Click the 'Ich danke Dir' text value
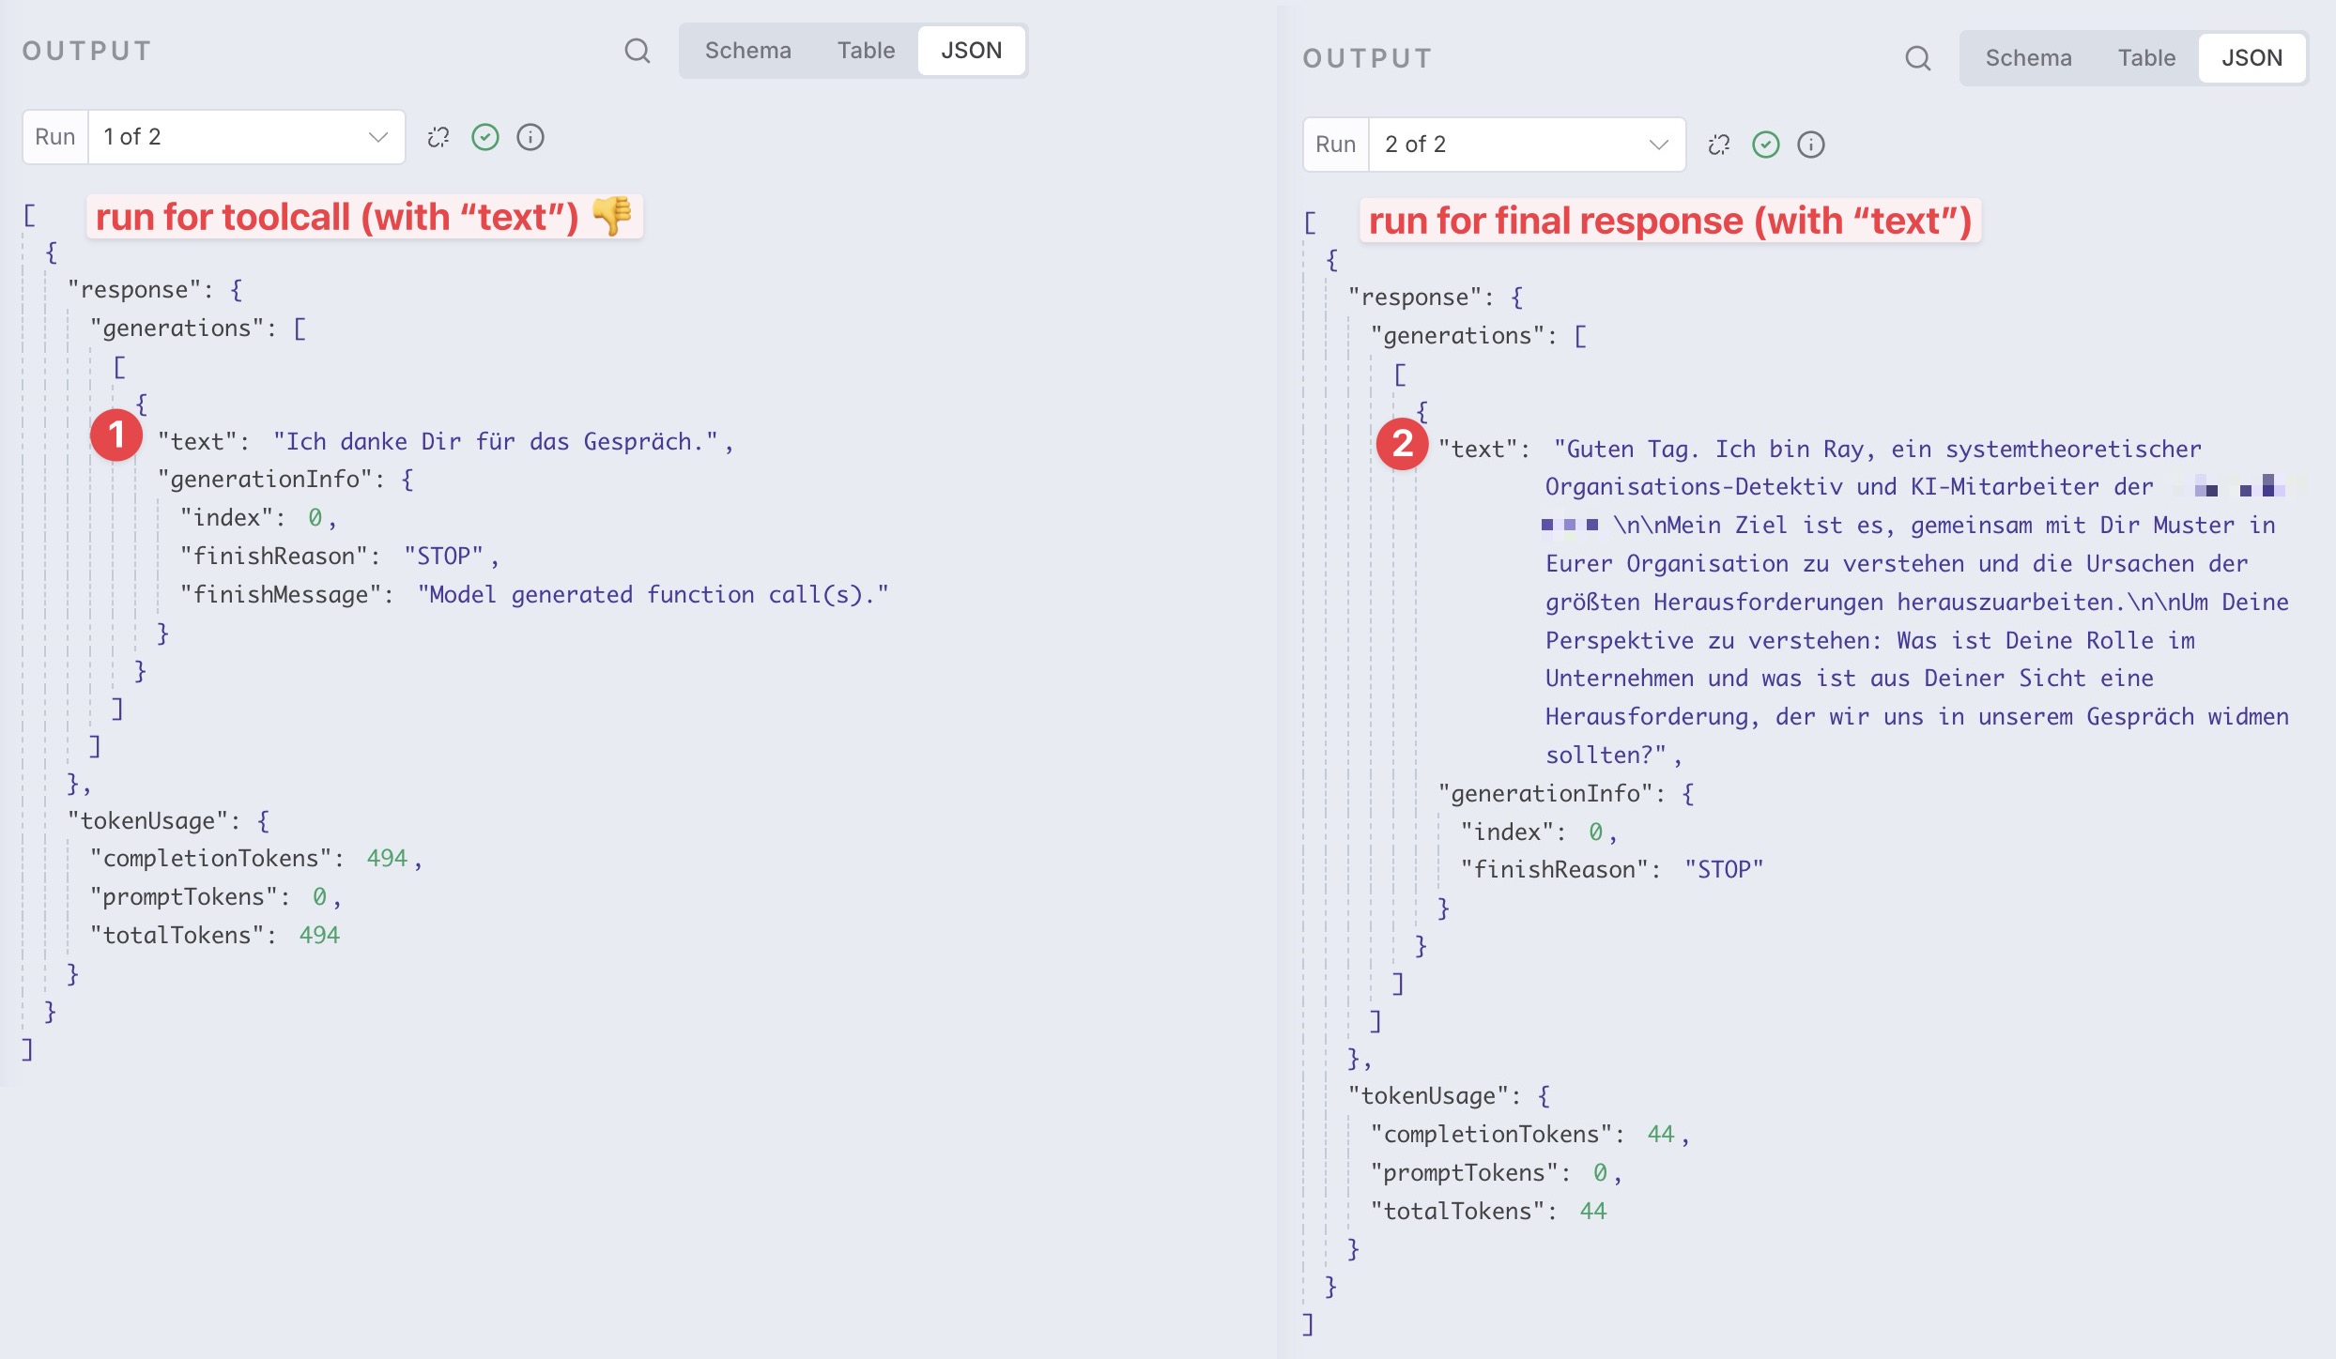The width and height of the screenshot is (2336, 1359). point(496,442)
